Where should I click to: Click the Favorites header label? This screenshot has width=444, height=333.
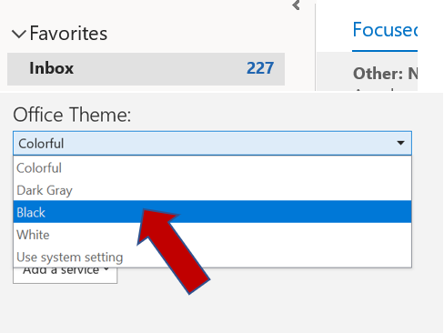tap(68, 33)
